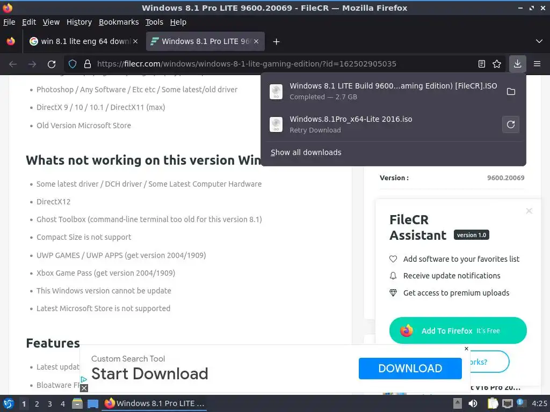Image resolution: width=550 pixels, height=412 pixels.
Task: Open the History menu
Action: tap(79, 22)
